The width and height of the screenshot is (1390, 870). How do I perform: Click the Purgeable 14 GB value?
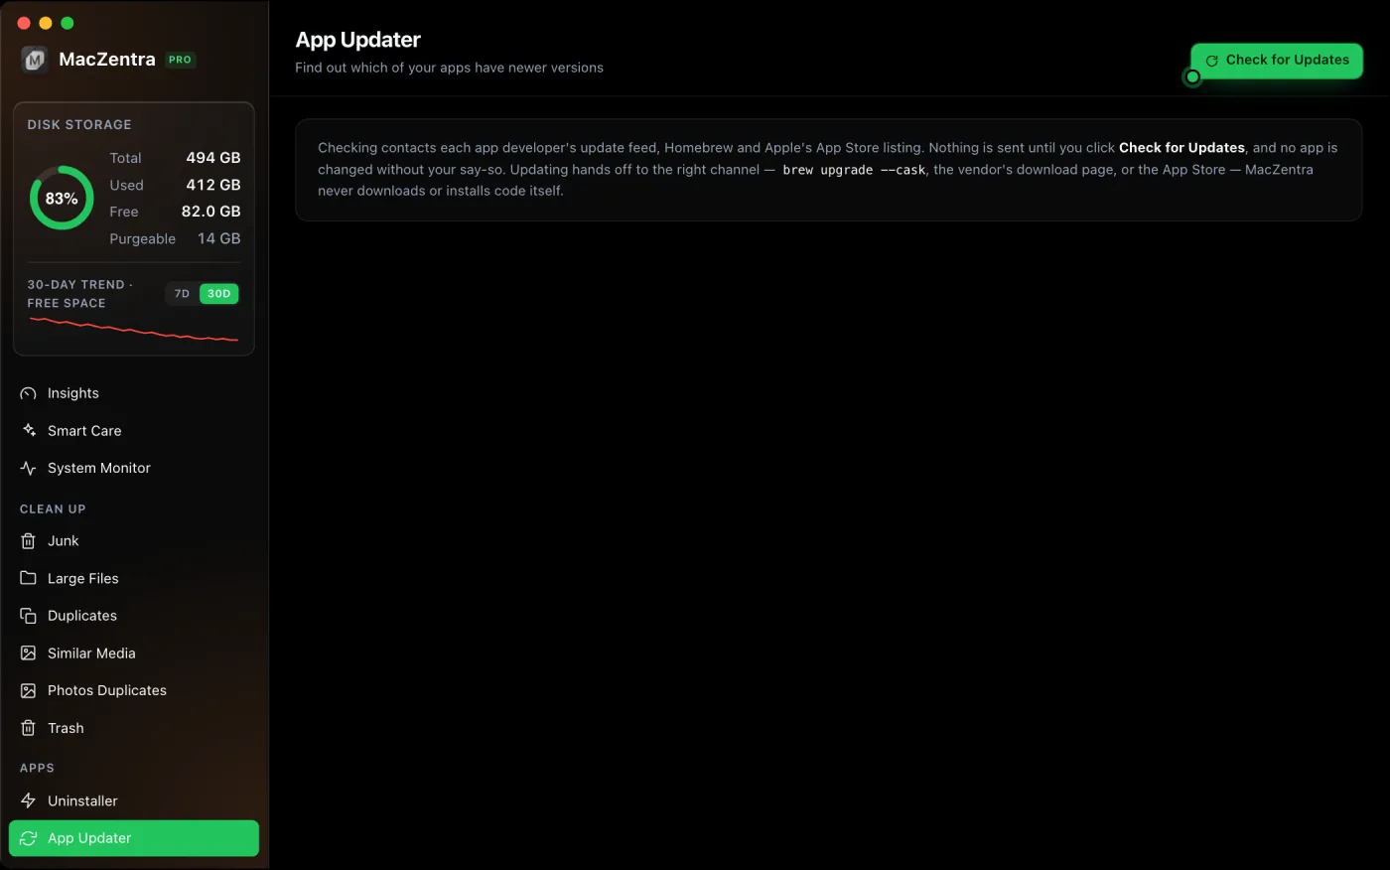coord(218,238)
